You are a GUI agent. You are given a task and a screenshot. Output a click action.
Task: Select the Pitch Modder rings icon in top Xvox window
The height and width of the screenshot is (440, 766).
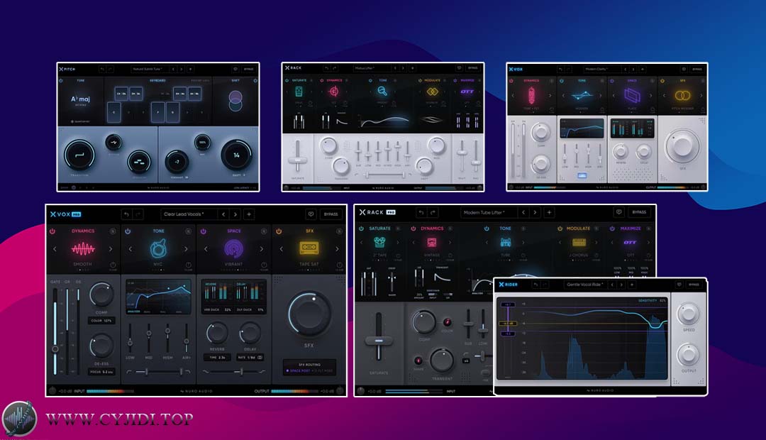click(682, 95)
